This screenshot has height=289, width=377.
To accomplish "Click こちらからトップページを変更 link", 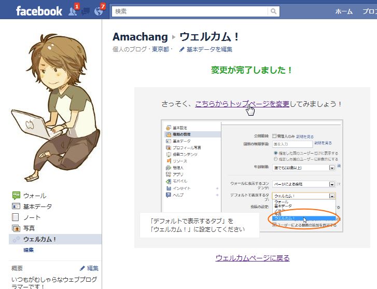I will coord(242,104).
